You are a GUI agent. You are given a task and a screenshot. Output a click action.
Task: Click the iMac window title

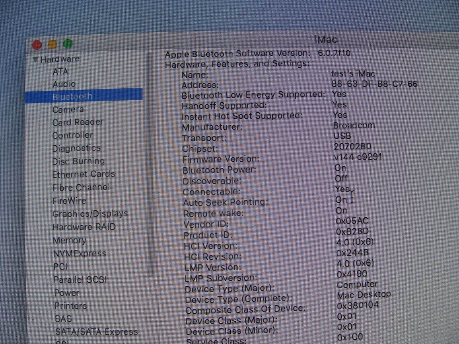click(x=326, y=39)
